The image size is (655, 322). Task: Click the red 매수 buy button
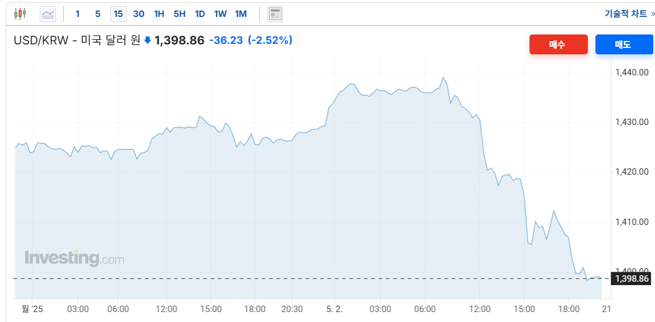click(559, 44)
